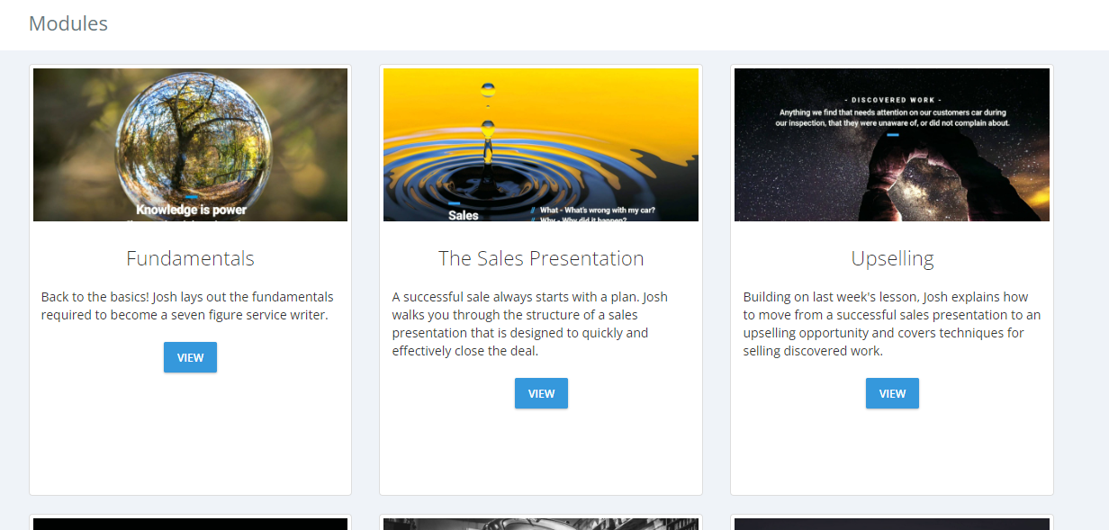The width and height of the screenshot is (1109, 530).
Task: Open the partially visible module below Upselling
Action: click(x=891, y=524)
